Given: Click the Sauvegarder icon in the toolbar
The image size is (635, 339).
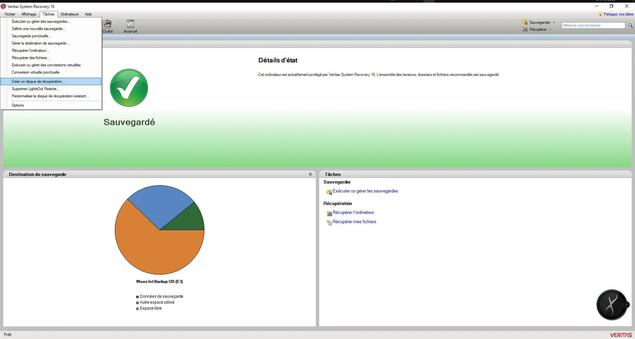Looking at the screenshot, I should pyautogui.click(x=525, y=22).
